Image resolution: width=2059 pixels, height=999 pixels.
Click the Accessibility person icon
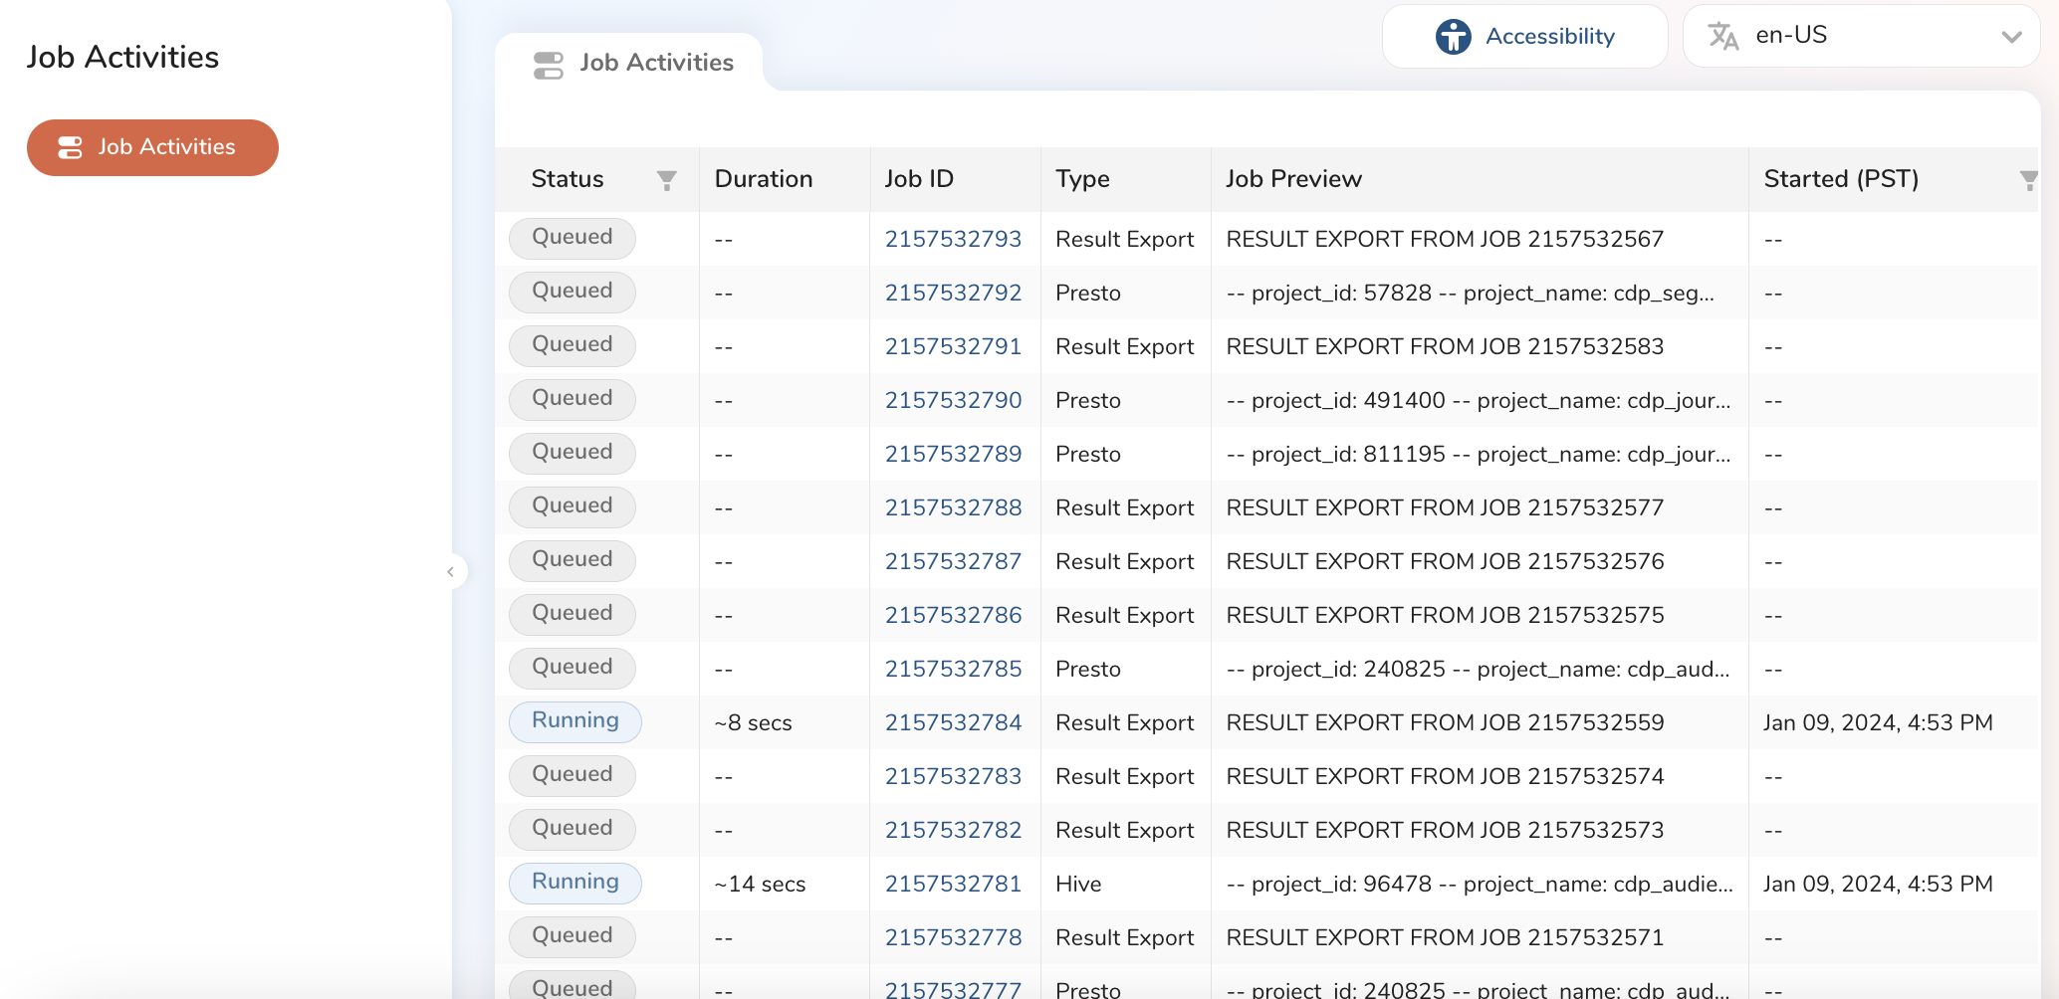point(1453,37)
